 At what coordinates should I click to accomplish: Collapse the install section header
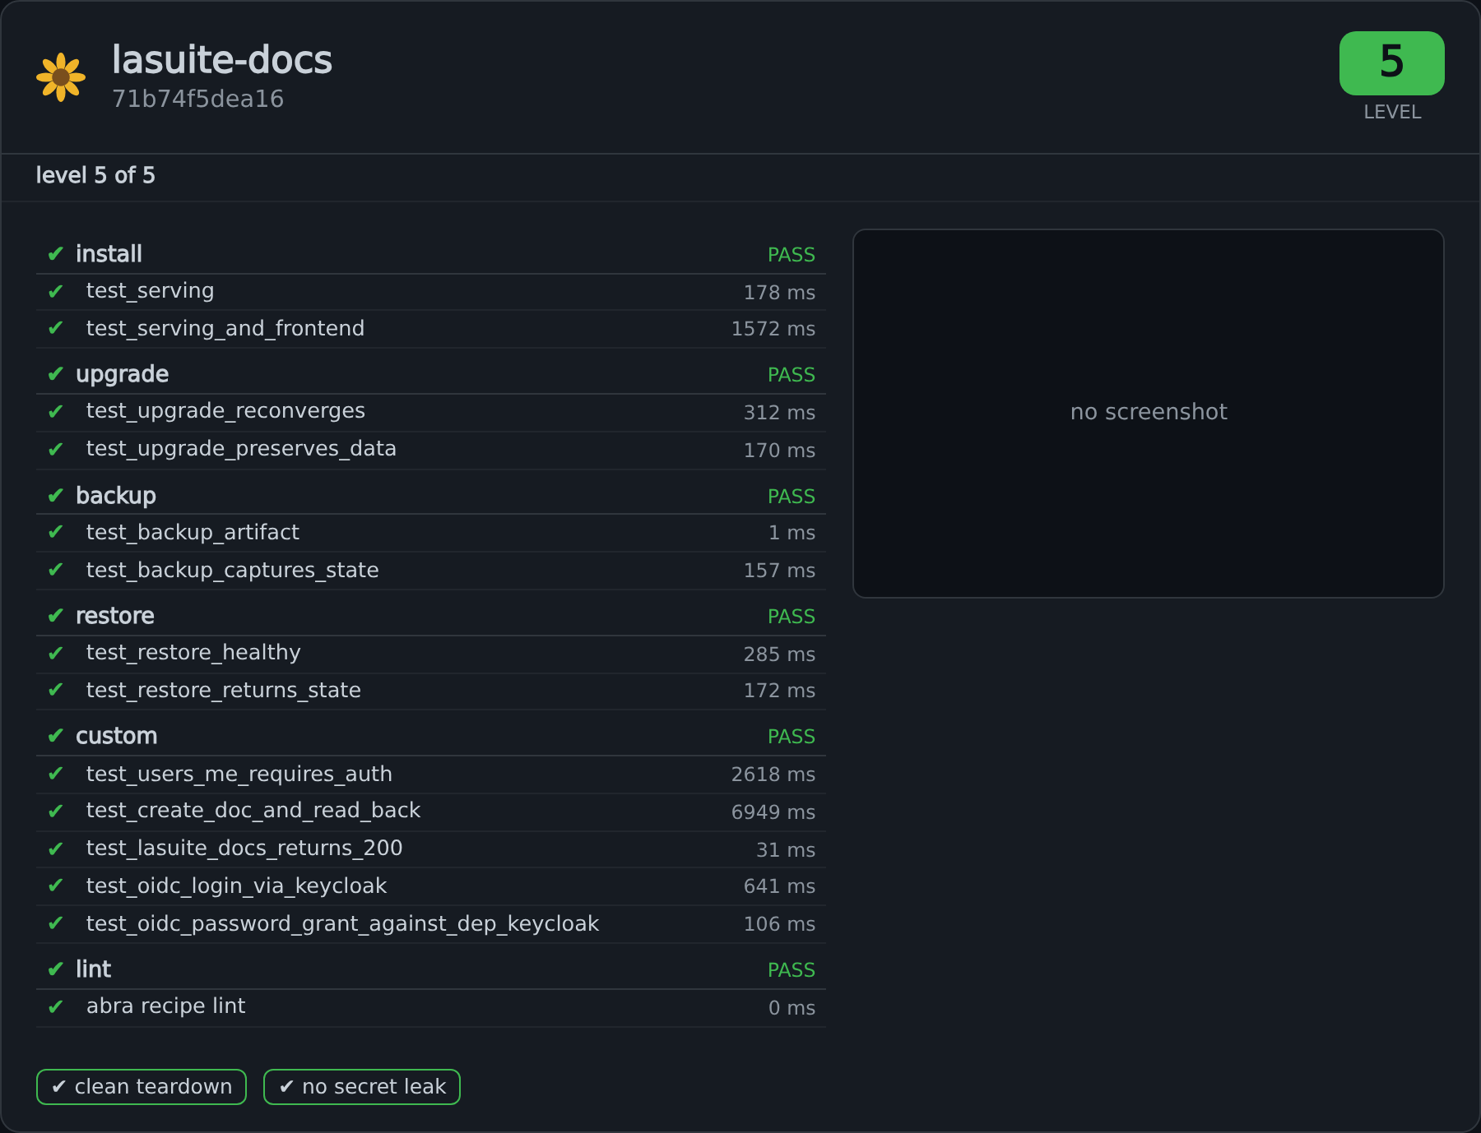point(431,254)
